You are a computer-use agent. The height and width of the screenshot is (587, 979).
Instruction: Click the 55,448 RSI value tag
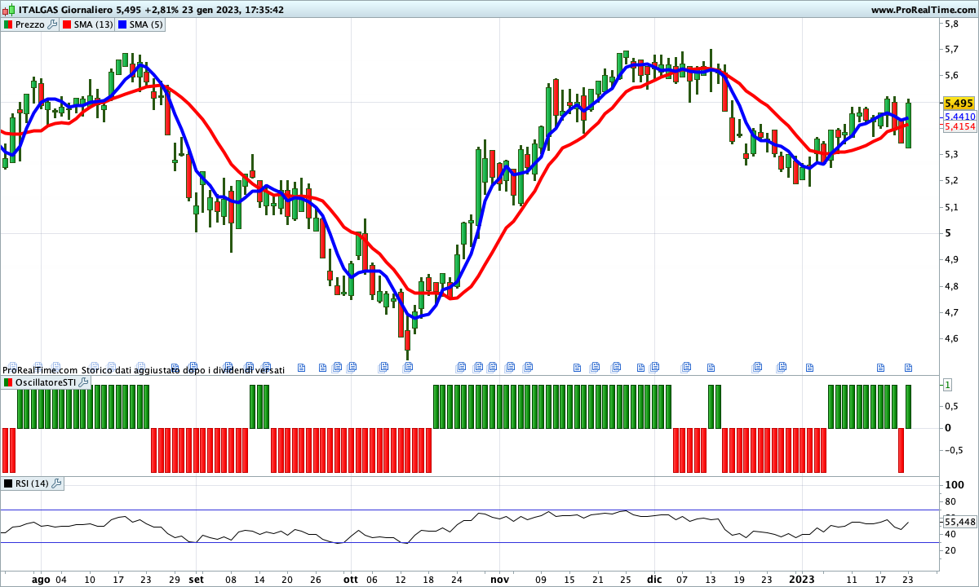point(959,522)
